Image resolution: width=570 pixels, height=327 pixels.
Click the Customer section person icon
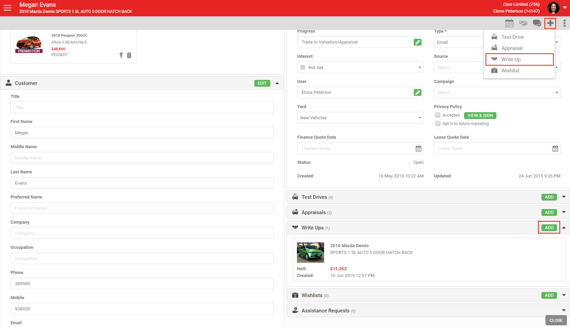(9, 83)
